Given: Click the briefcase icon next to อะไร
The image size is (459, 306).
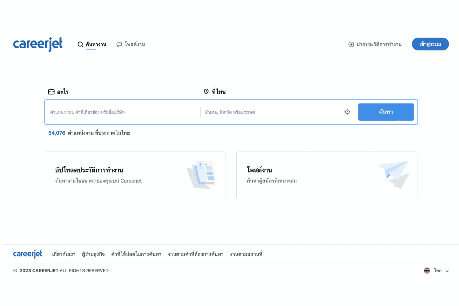Looking at the screenshot, I should [x=51, y=92].
